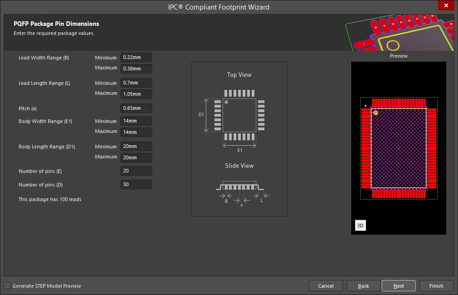Select Number of pins (D) field
Screen dimensions: 458x295
(x=136, y=184)
